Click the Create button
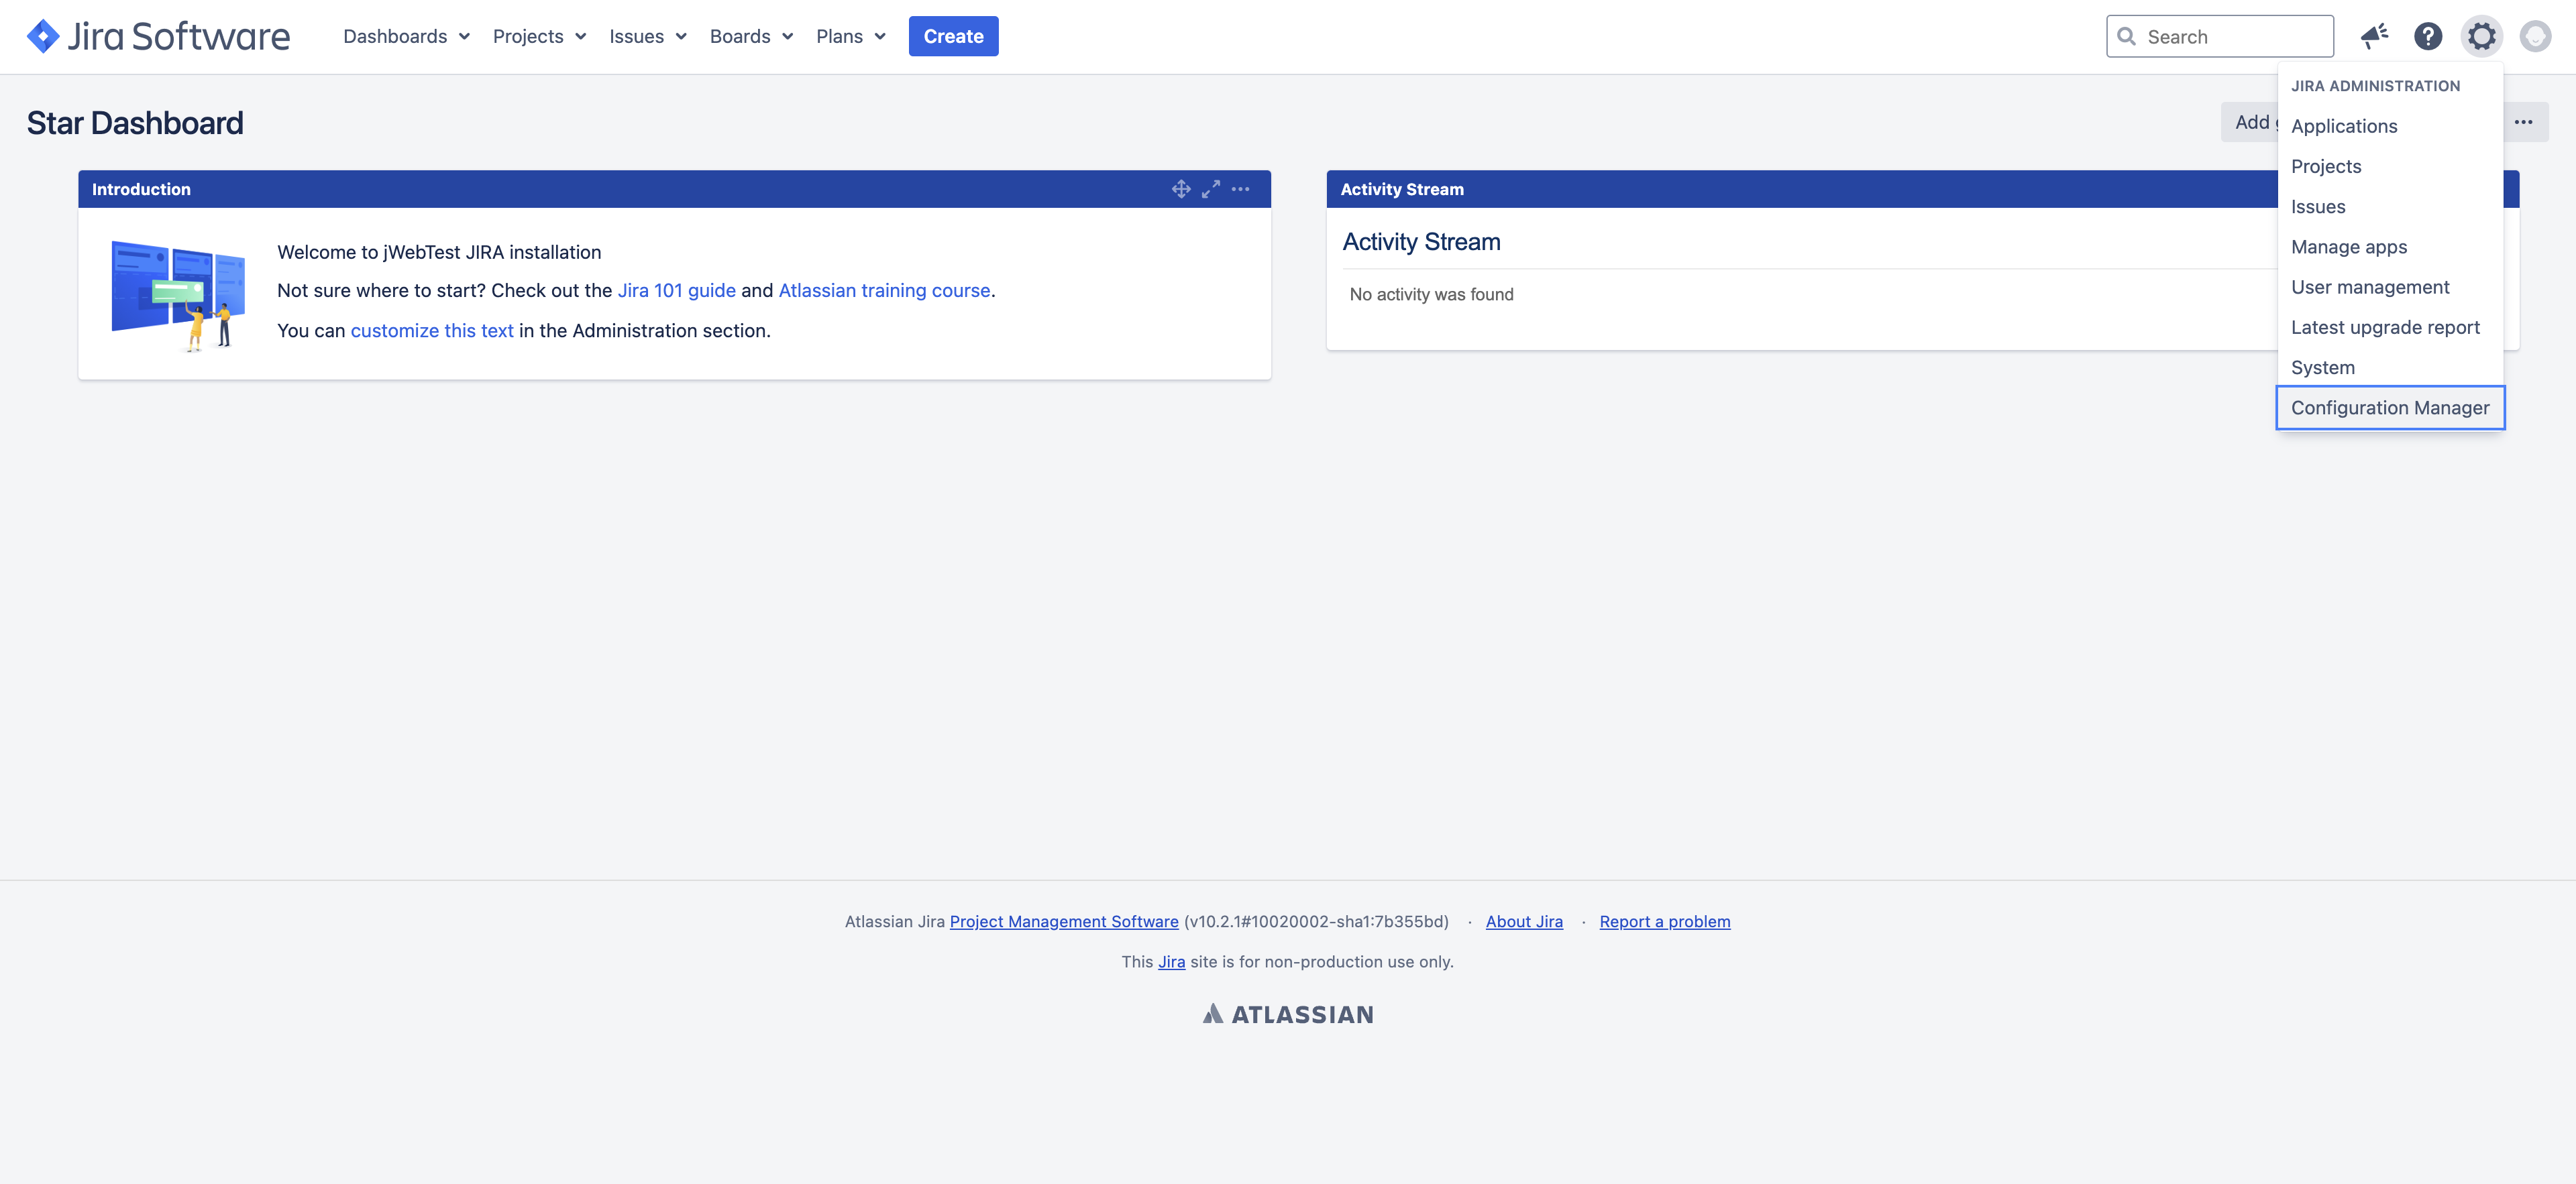The width and height of the screenshot is (2576, 1184). 953,37
